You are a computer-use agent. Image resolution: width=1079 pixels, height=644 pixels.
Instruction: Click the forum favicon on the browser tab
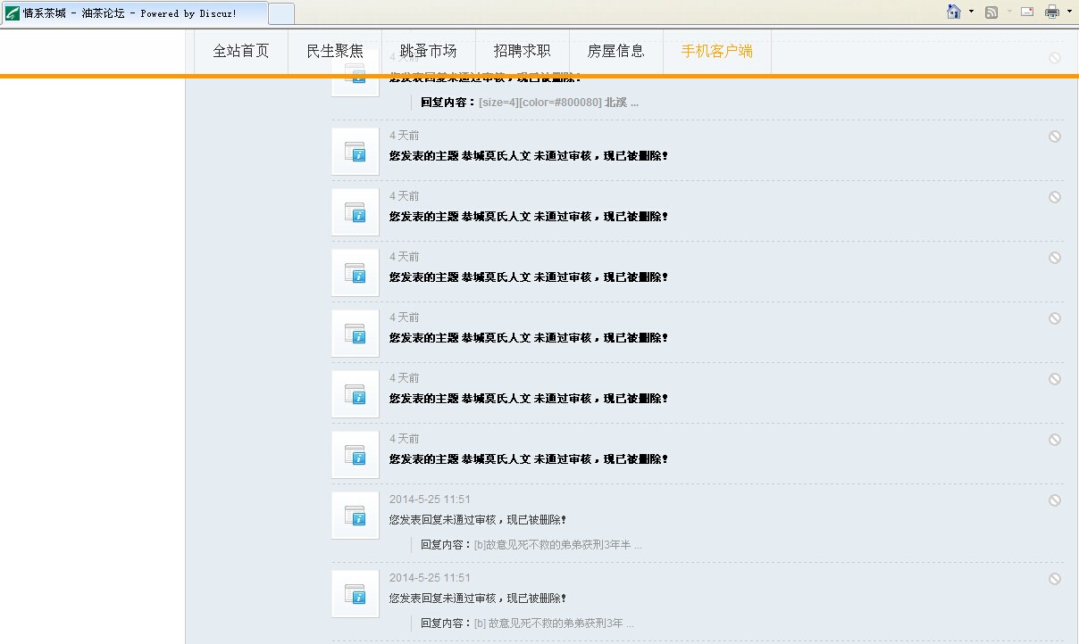pyautogui.click(x=13, y=12)
